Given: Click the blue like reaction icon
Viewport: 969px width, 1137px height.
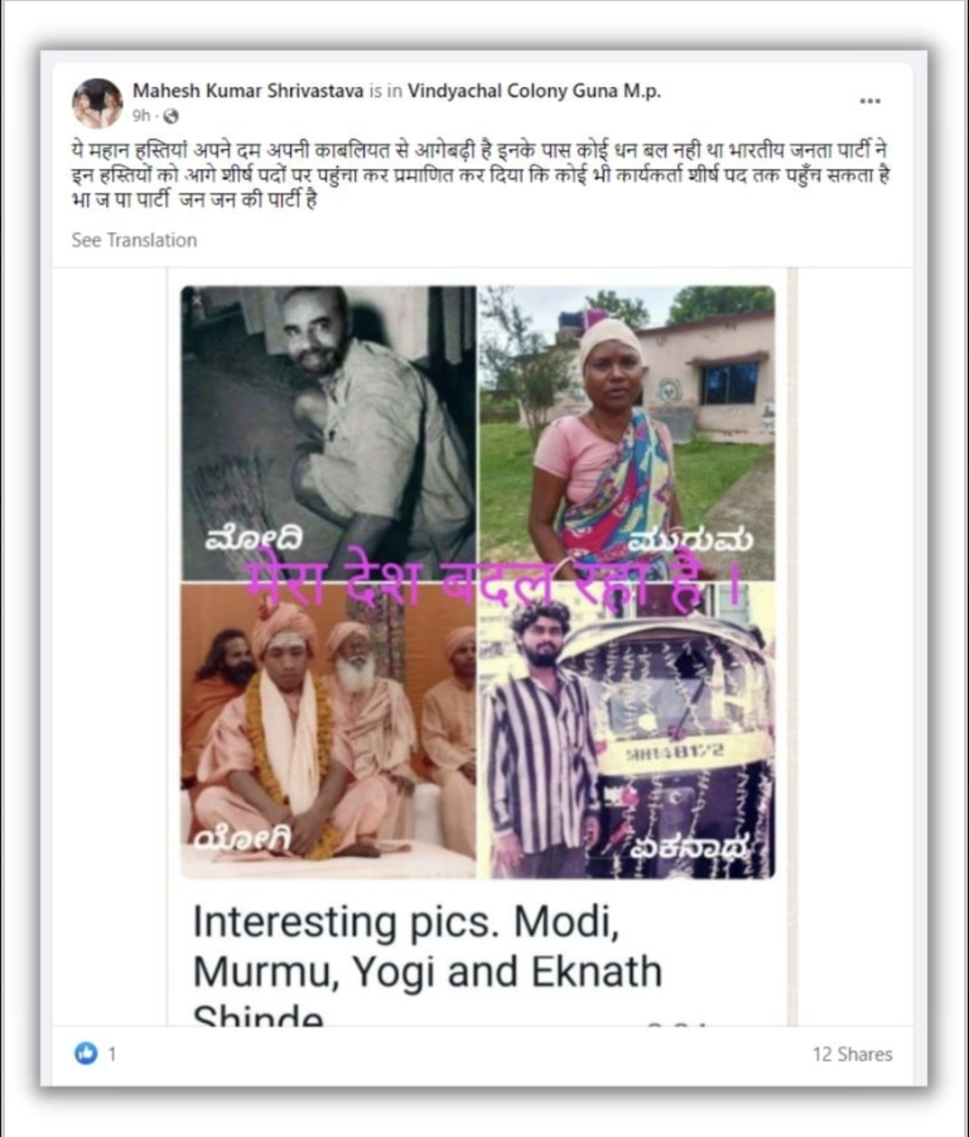Looking at the screenshot, I should coord(86,1053).
